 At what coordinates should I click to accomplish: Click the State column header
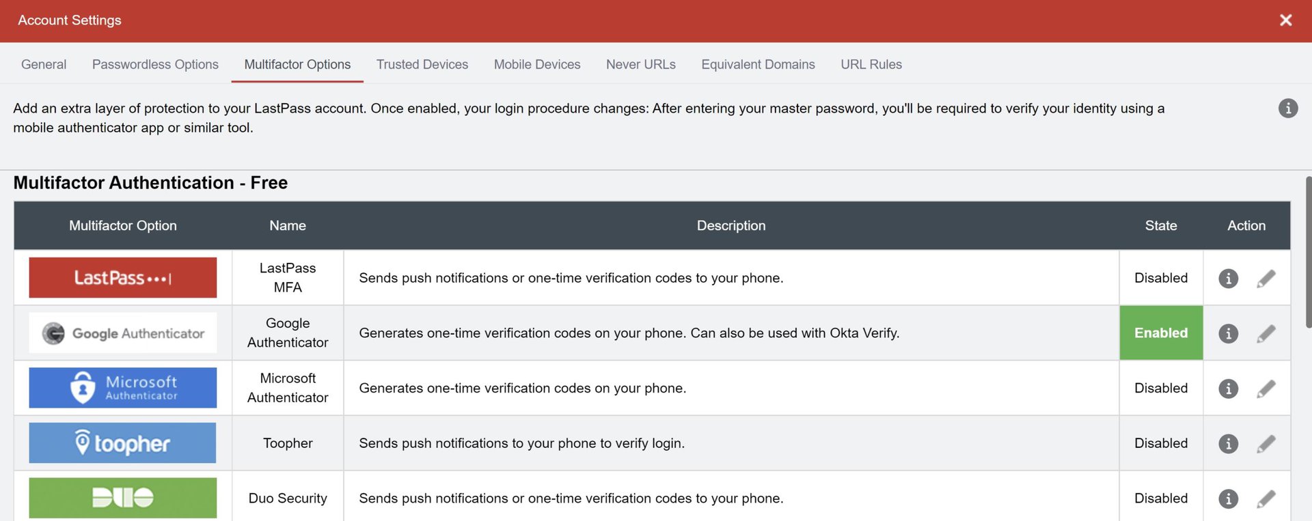pyautogui.click(x=1161, y=225)
